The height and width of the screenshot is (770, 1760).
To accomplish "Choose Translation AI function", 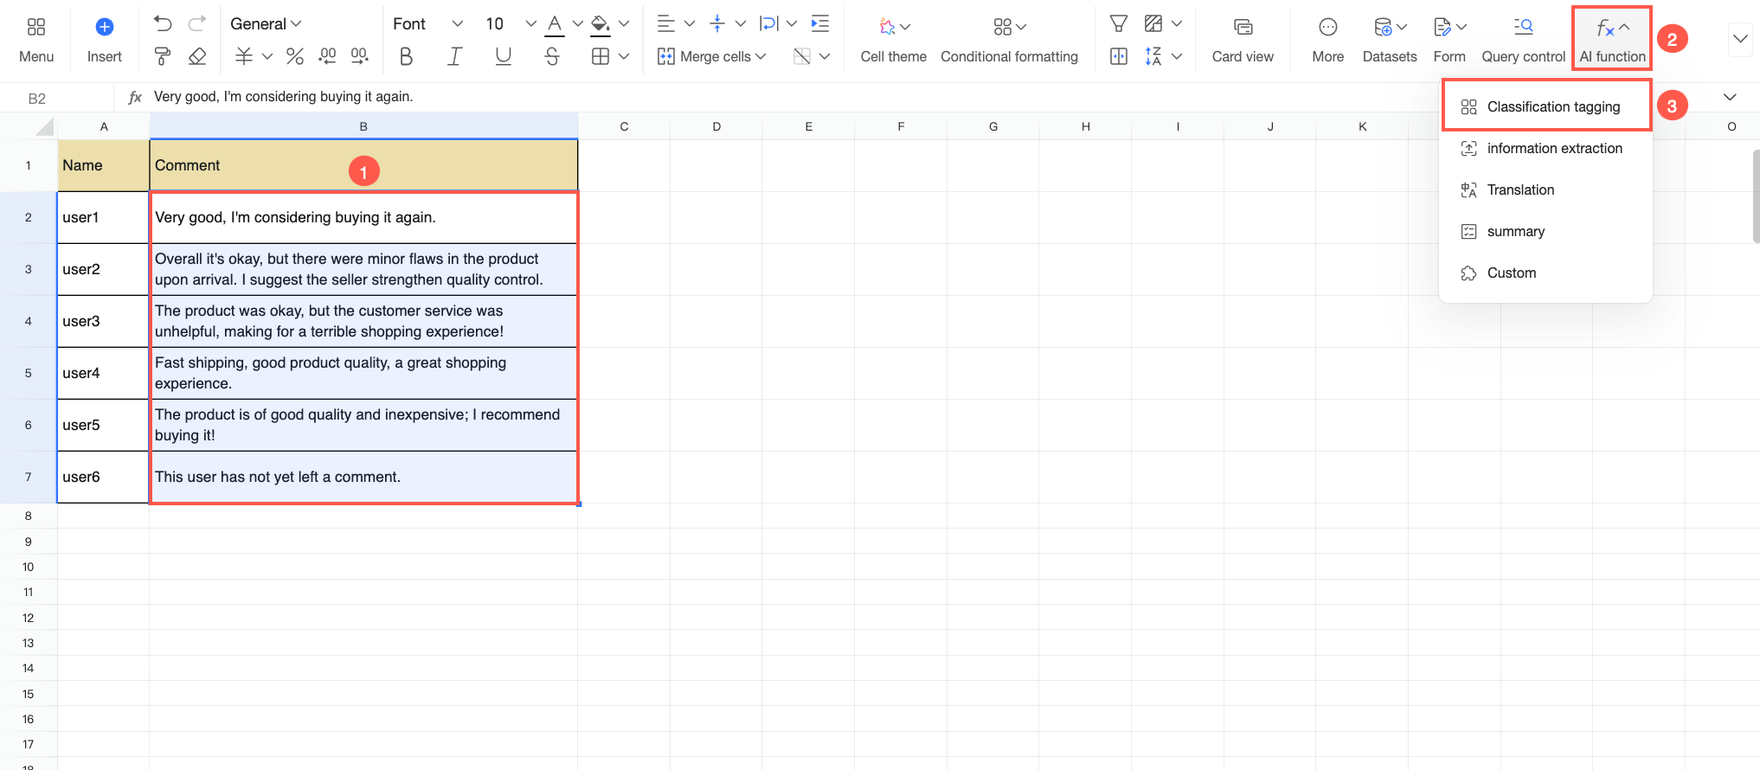I will 1546,189.
